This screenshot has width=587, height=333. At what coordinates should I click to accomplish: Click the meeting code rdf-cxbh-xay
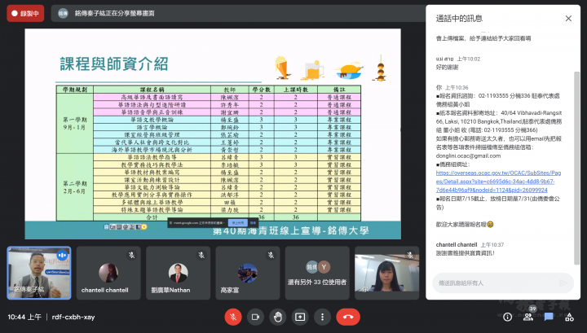pyautogui.click(x=73, y=317)
